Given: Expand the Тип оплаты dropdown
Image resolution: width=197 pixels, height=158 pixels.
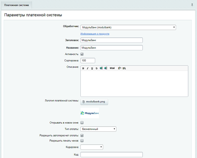Looking at the screenshot, I should pos(98,129).
